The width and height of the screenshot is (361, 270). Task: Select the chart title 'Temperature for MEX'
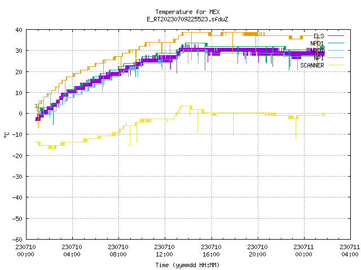[x=187, y=12]
